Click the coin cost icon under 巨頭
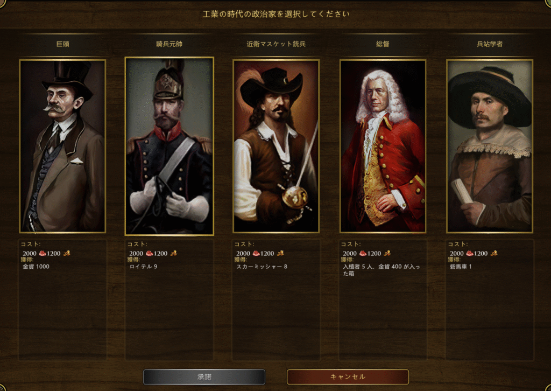 click(67, 253)
